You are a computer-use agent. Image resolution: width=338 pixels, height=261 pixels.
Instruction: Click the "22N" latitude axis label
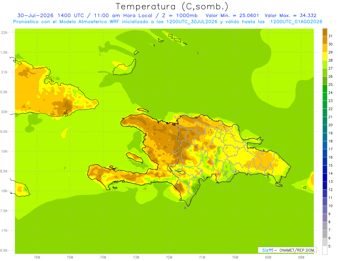coord(4,33)
